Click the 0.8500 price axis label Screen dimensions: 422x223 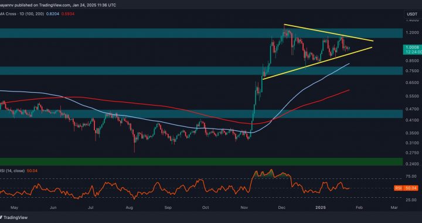[412, 61]
